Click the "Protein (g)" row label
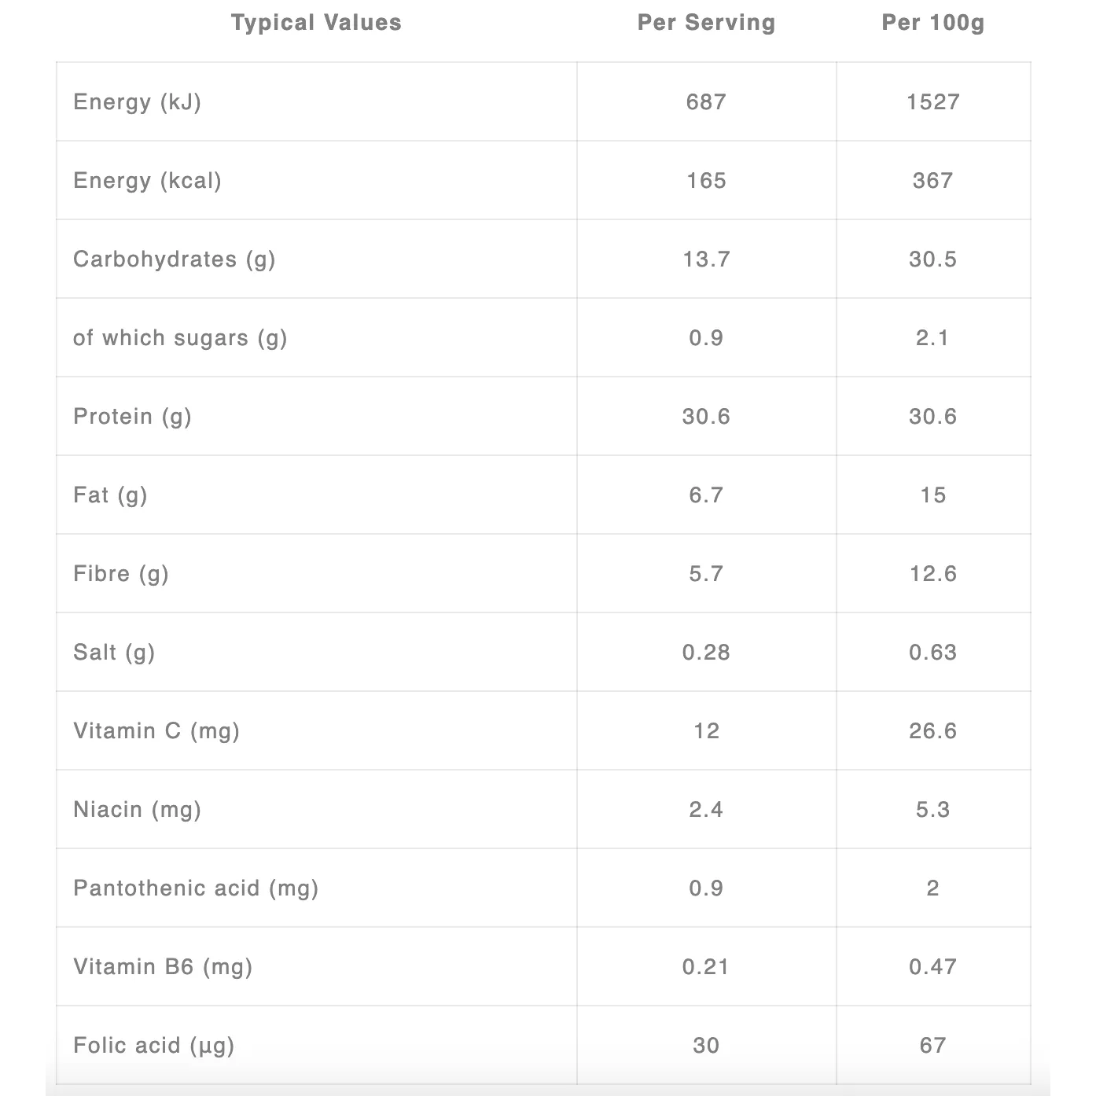Screen dimensions: 1096x1096 click(x=132, y=417)
